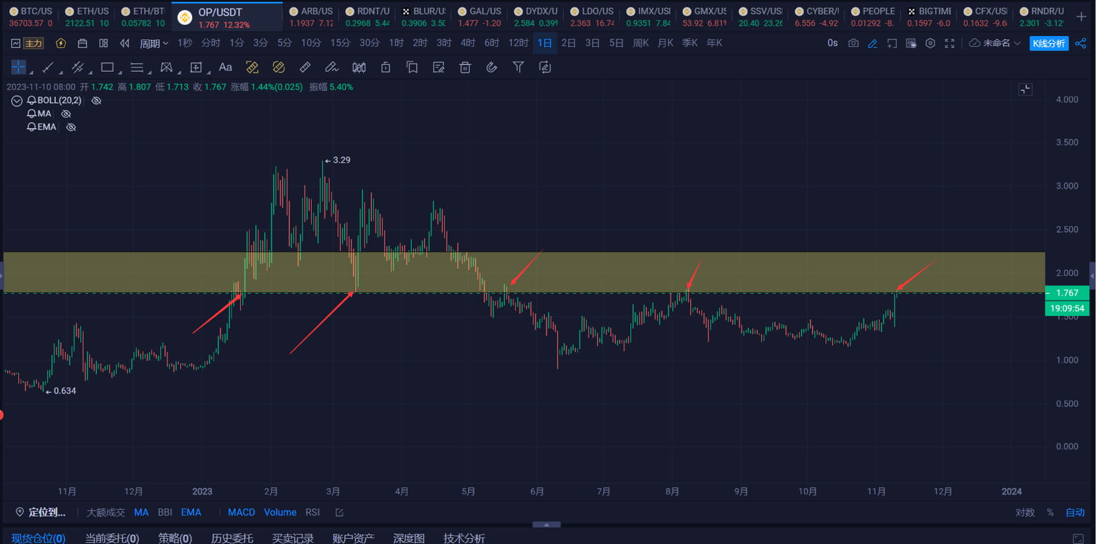Click the lightning hexagon icon
Viewport: 1096px width, 544px height.
(x=61, y=43)
